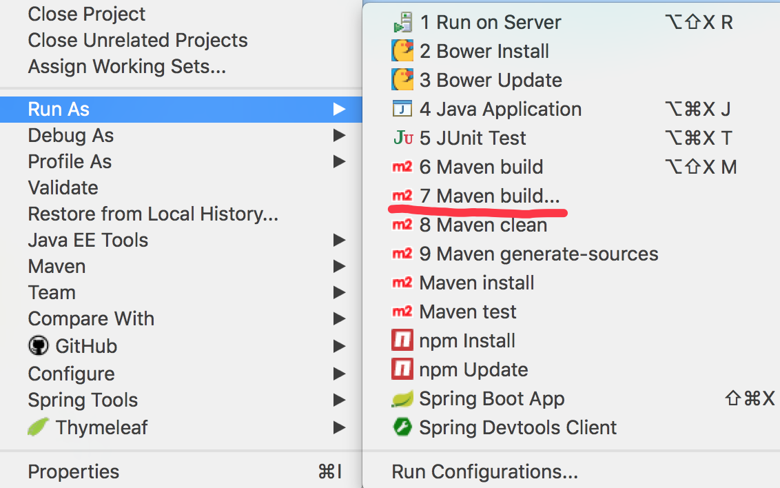Viewport: 780px width, 488px height.
Task: Click the m2 icon beside Maven clean
Action: point(402,225)
